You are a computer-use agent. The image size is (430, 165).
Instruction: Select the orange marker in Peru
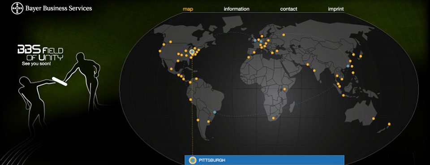pos(191,100)
